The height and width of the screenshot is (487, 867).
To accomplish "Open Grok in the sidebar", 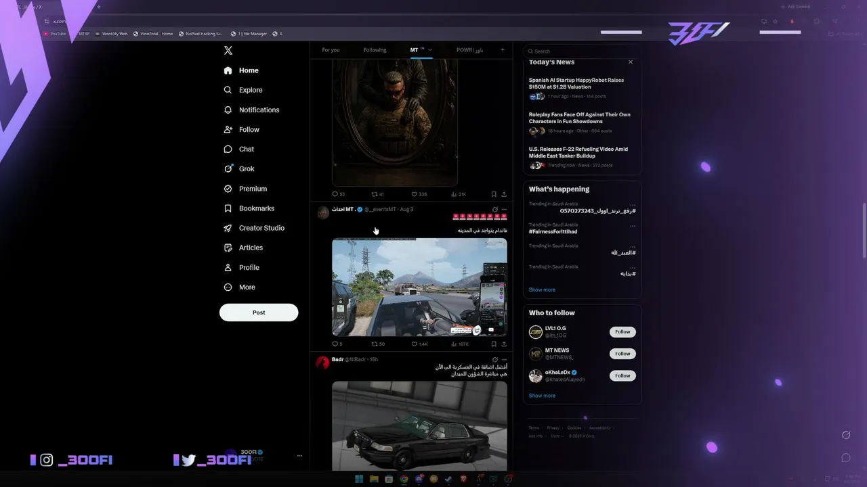I will coord(239,168).
